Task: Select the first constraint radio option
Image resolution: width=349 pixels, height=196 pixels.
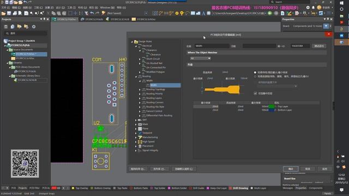Action: point(255,72)
